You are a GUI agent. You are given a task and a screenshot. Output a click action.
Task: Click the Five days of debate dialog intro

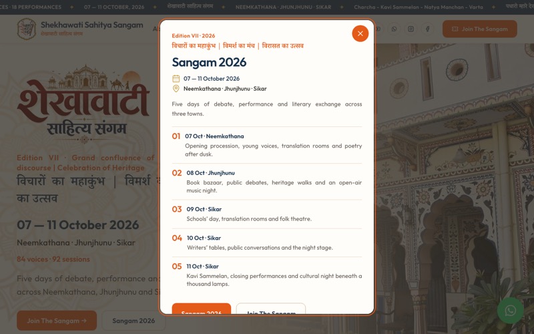266,109
